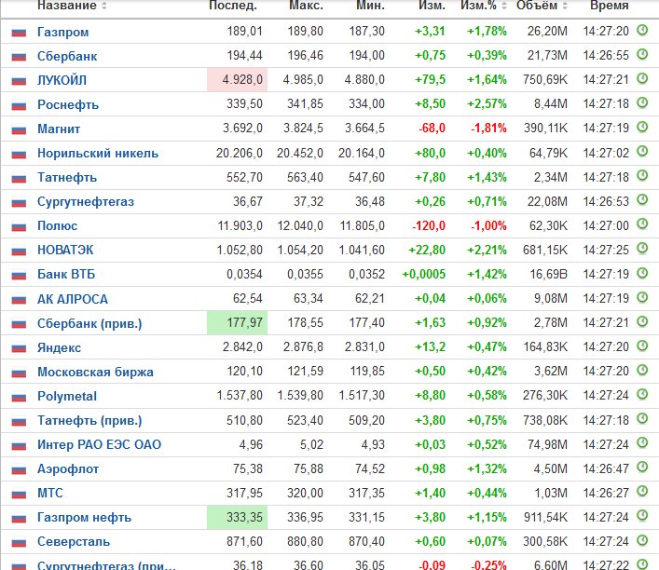Click Russian flag icon beside АК АЛРОСА
The width and height of the screenshot is (659, 570).
(x=19, y=300)
